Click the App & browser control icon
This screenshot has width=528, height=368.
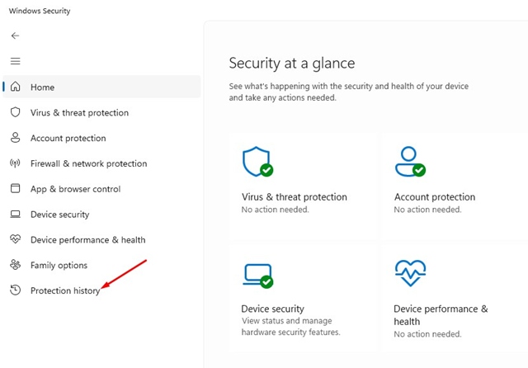[x=15, y=189]
